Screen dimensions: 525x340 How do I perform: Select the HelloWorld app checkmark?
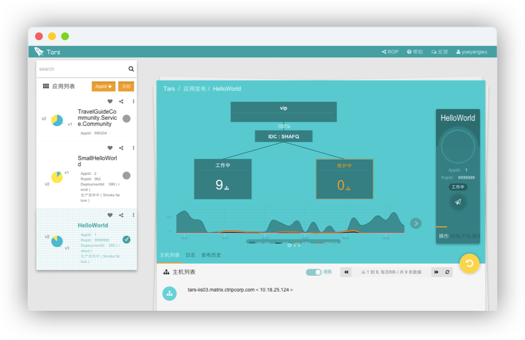pos(126,240)
